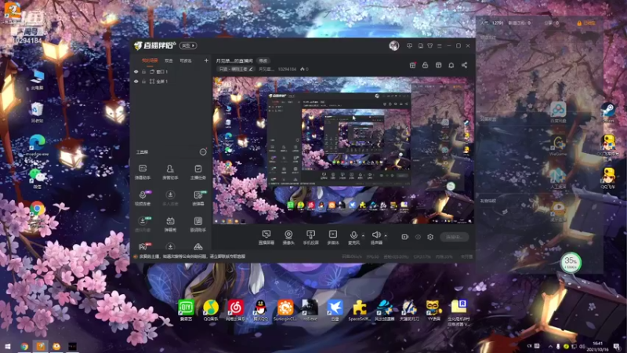Open Xunlei blue bird shortcut
This screenshot has width=627, height=353.
[335, 310]
